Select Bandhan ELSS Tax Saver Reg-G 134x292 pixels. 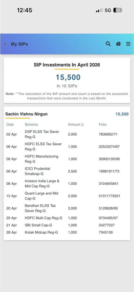67,208
